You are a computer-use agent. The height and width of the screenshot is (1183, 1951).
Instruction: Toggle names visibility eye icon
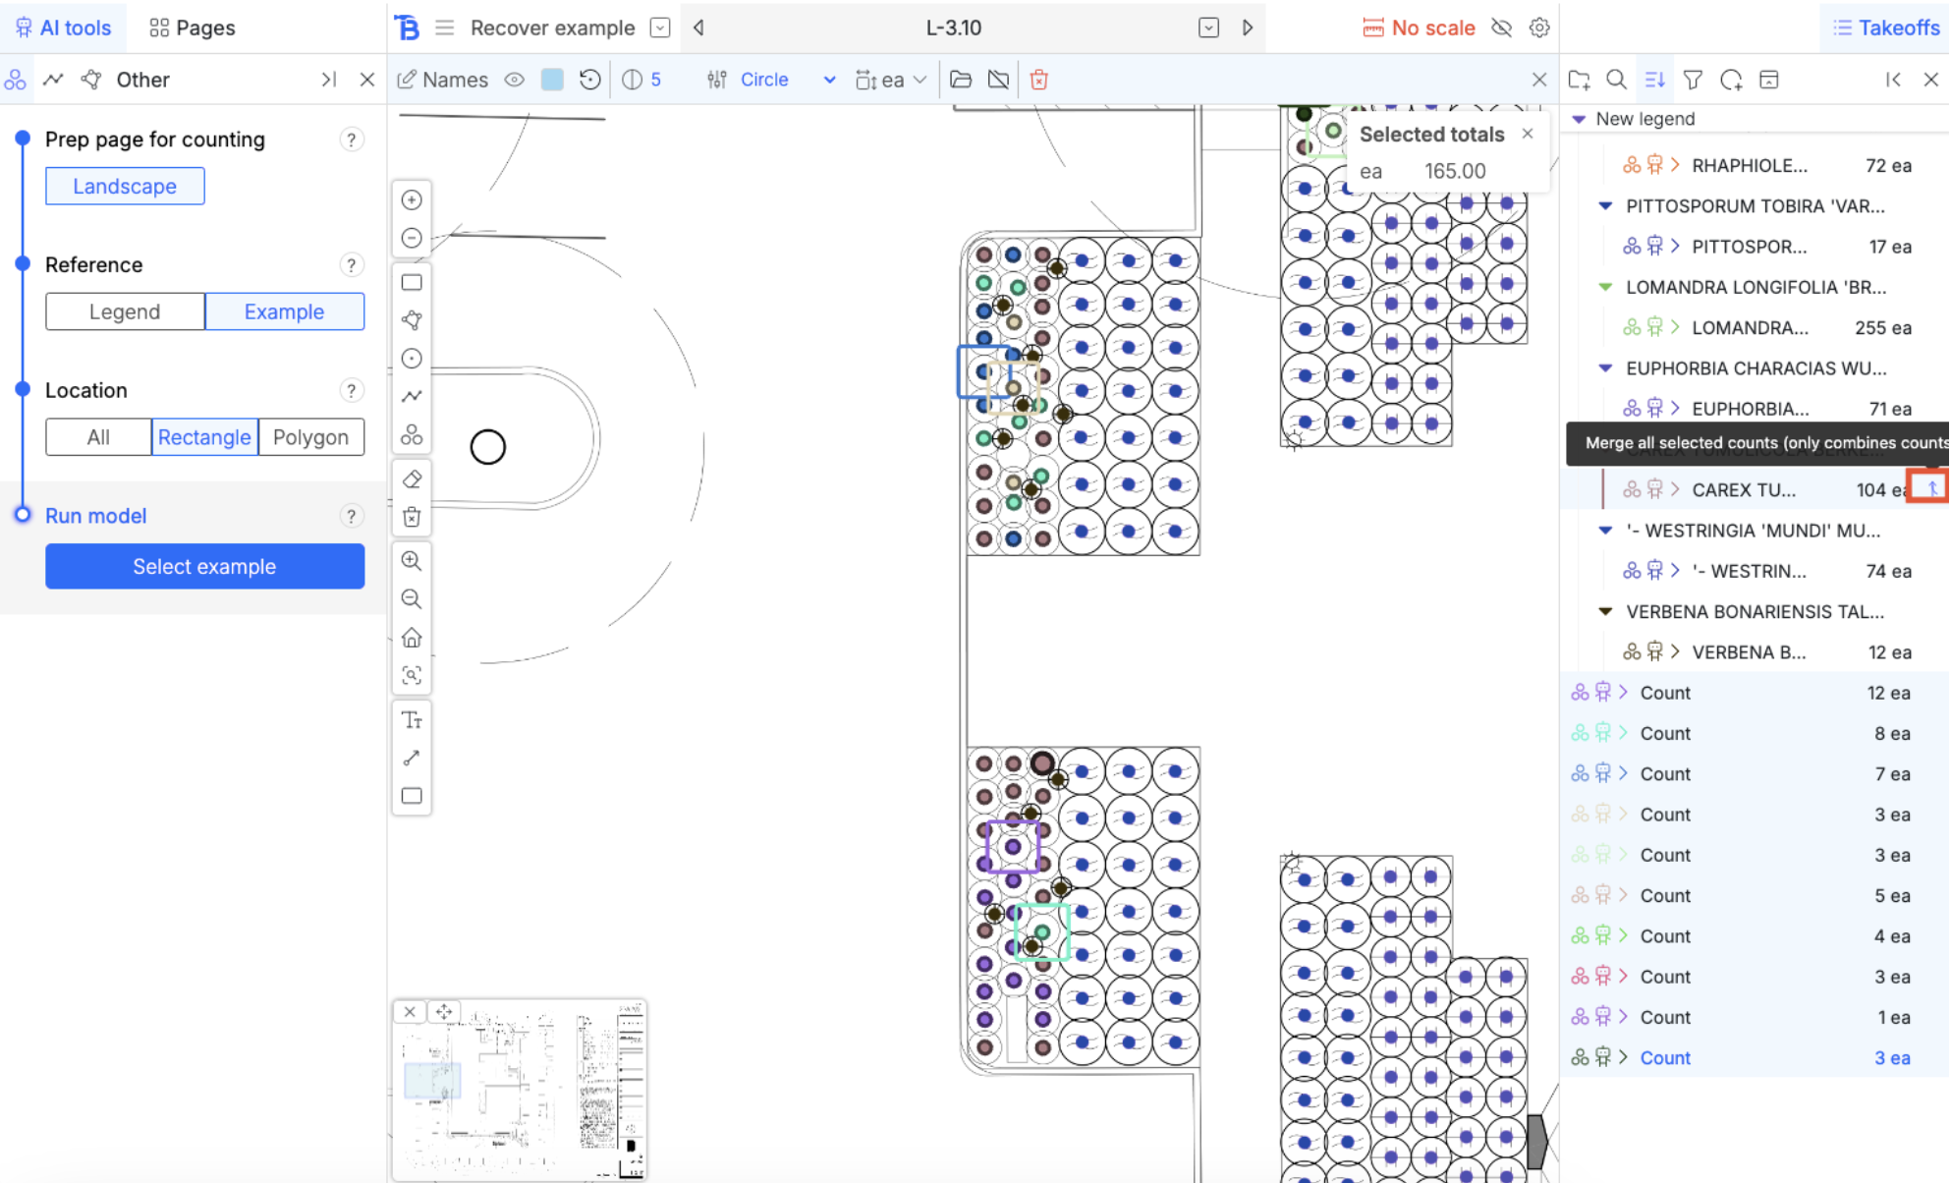click(x=514, y=80)
